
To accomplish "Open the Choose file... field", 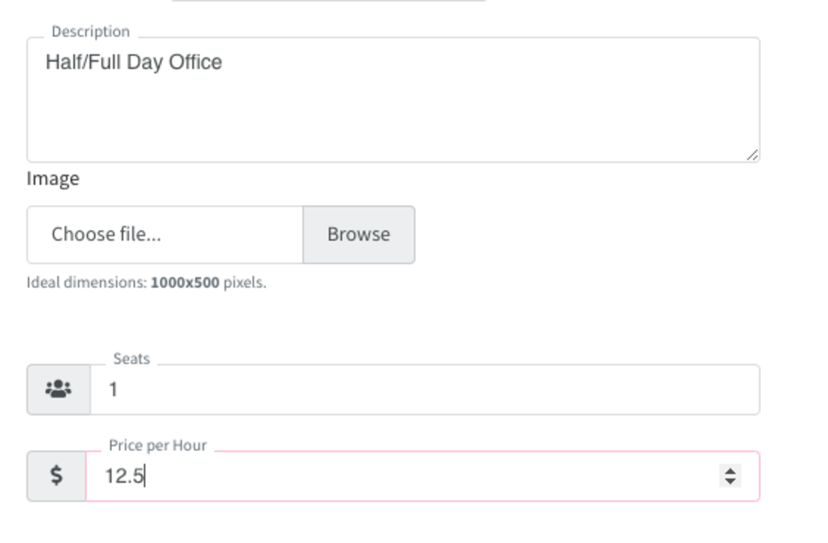I will (165, 235).
